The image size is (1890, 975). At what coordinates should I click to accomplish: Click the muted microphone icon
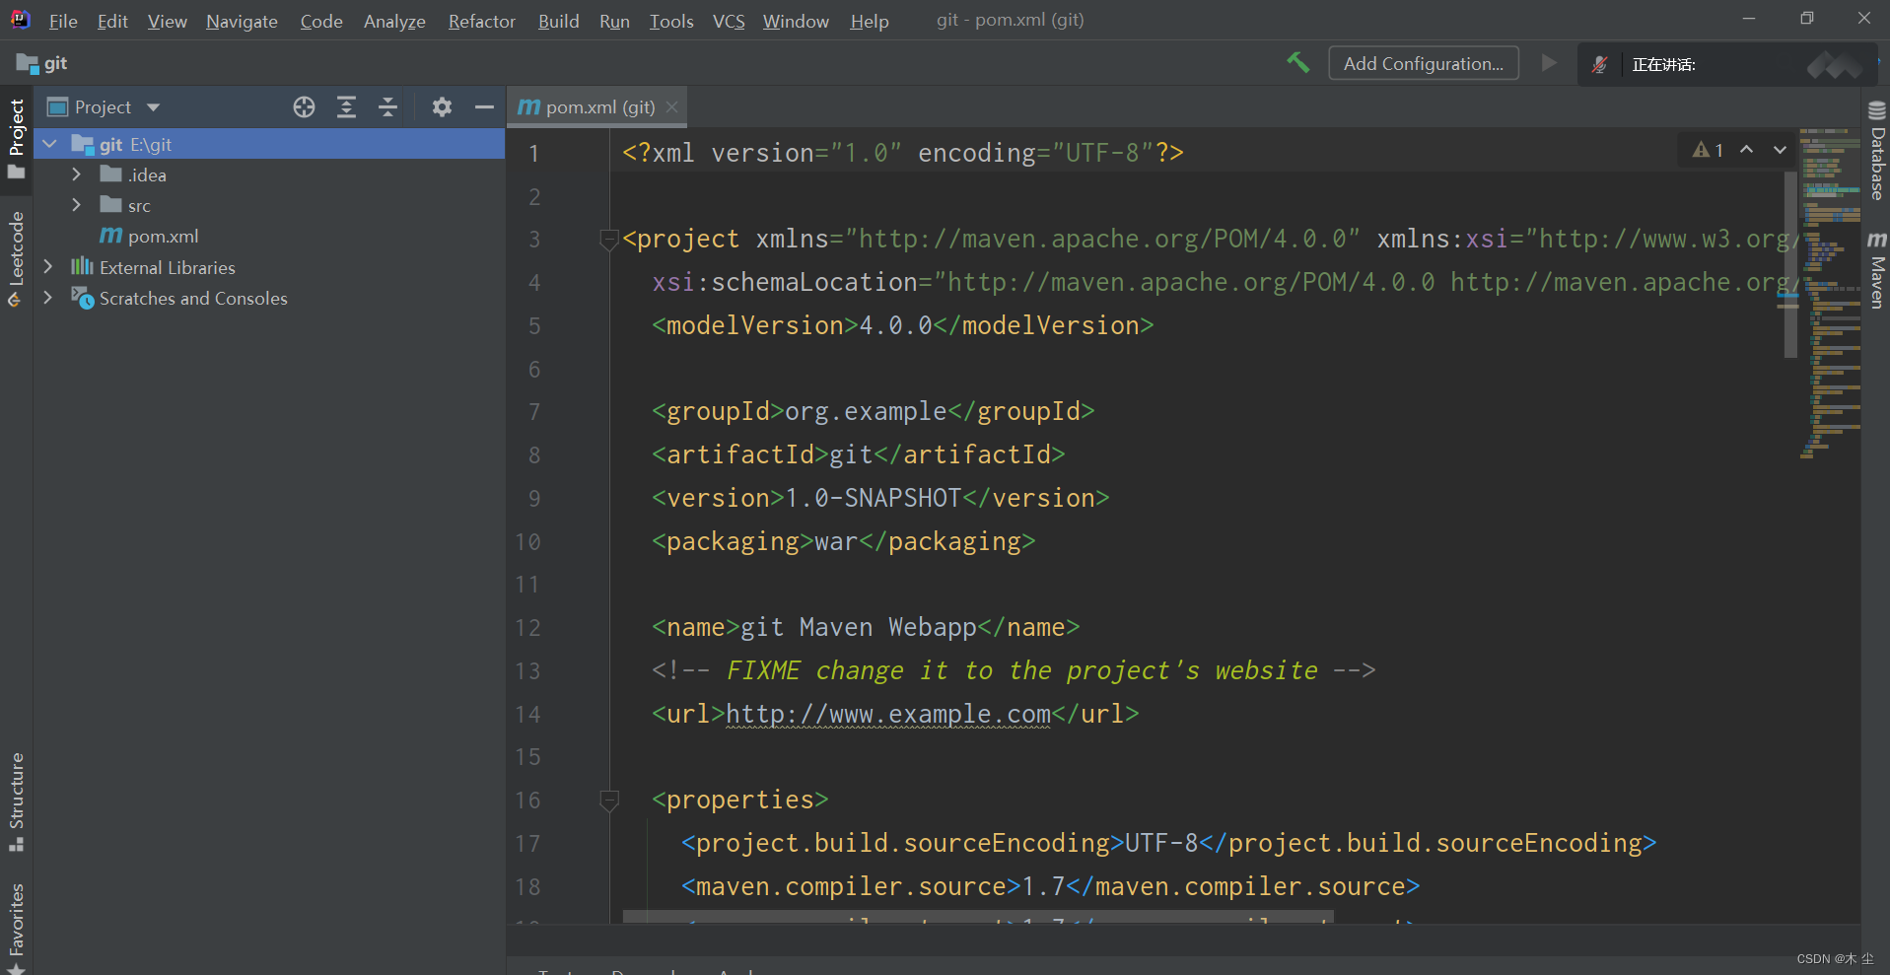coord(1599,64)
